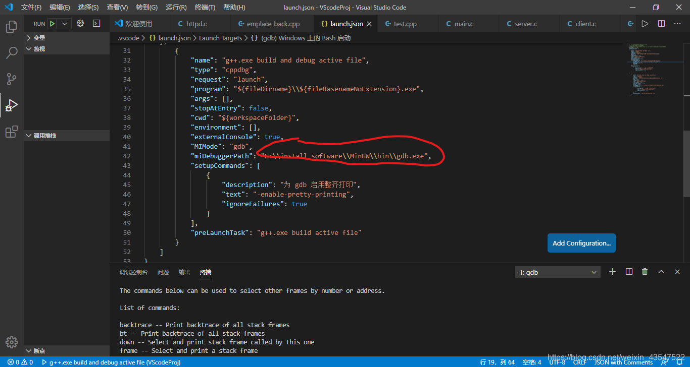Open the terminal selector 1: gdb dropdown
The image size is (690, 367).
558,272
